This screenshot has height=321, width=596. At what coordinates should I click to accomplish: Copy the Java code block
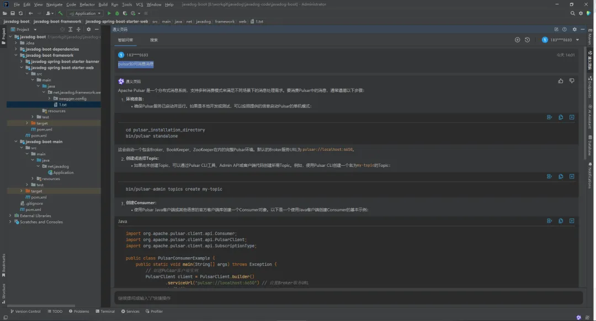coord(561,221)
